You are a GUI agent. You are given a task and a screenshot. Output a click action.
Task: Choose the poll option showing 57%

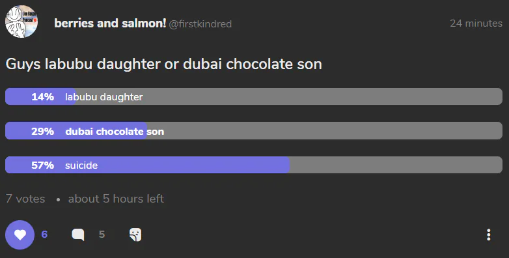254,165
